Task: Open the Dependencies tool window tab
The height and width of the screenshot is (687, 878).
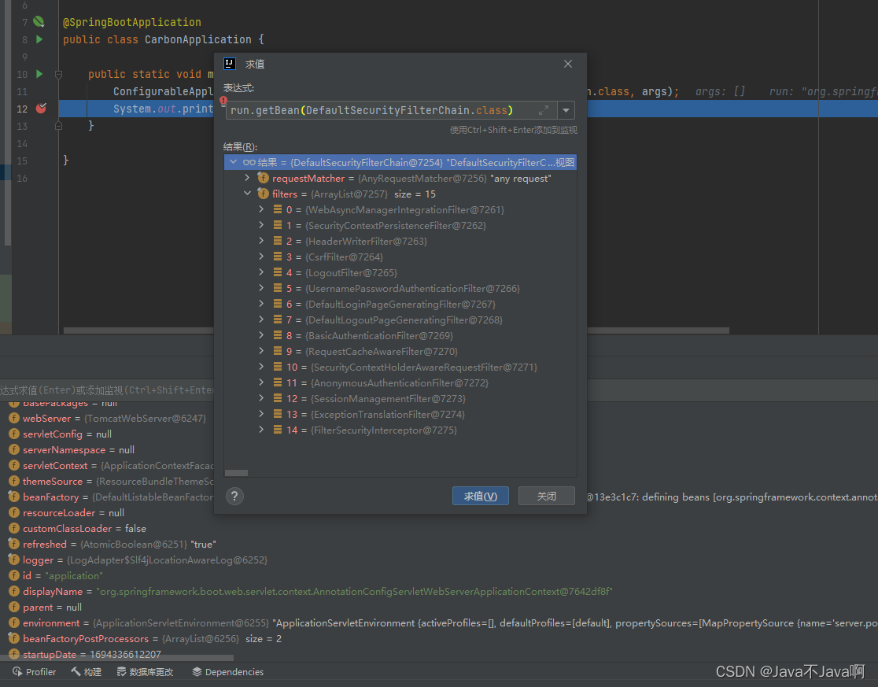Action: tap(227, 671)
